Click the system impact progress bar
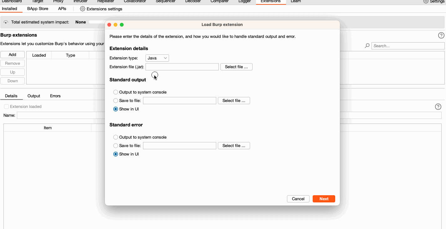 tap(97, 22)
